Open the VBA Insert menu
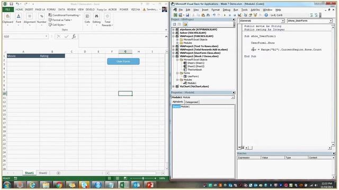The height and width of the screenshot is (190, 339). coord(205,10)
